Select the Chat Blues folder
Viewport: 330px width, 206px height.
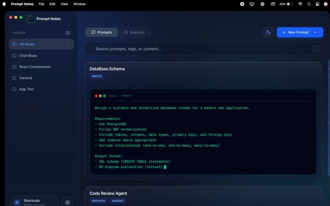coord(42,56)
